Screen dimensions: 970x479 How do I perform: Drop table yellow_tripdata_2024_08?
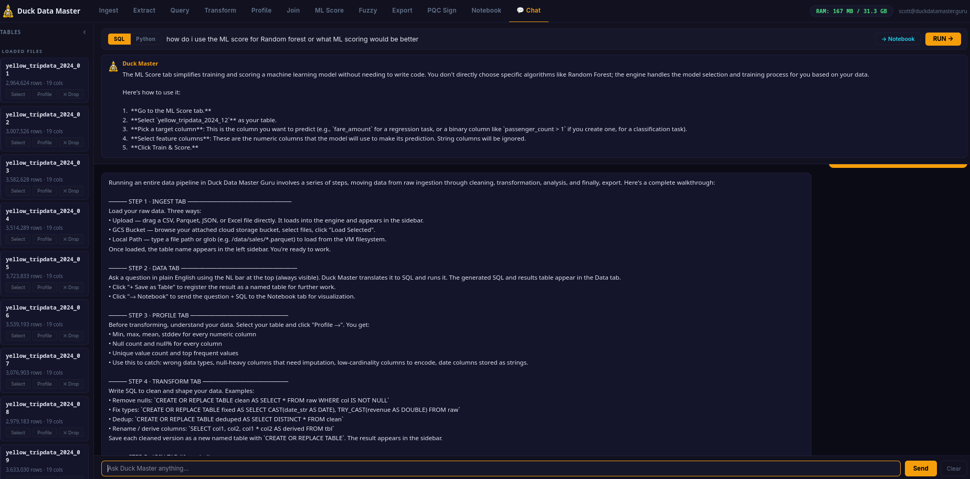(71, 433)
